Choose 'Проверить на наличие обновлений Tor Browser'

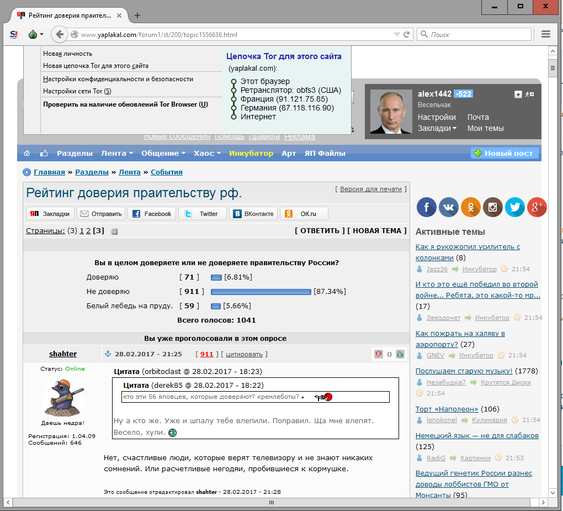point(126,104)
